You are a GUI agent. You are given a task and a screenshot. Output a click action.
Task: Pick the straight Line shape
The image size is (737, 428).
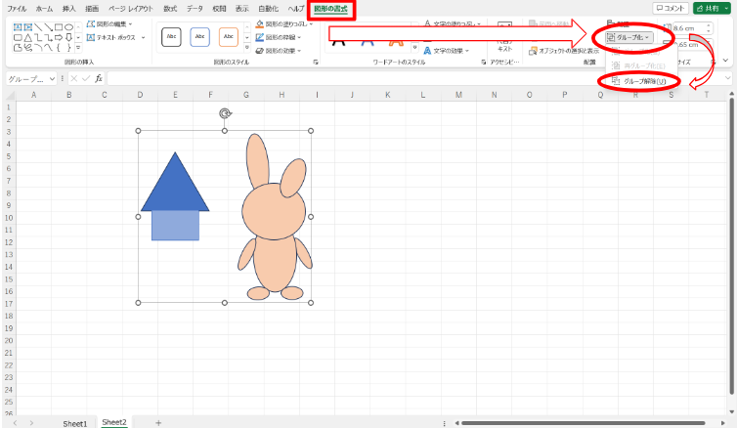[38, 27]
